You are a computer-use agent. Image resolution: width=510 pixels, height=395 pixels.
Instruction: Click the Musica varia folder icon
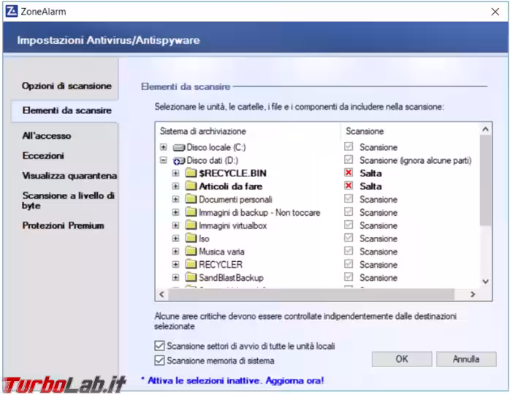191,251
